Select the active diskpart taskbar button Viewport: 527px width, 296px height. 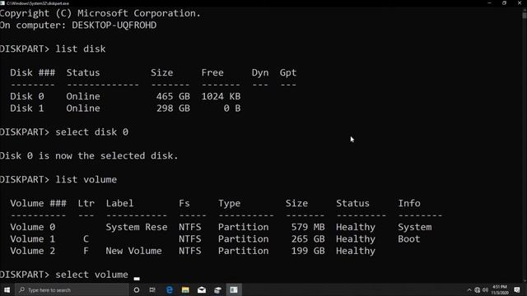(234, 289)
